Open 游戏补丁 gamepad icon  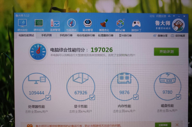point(136,24)
